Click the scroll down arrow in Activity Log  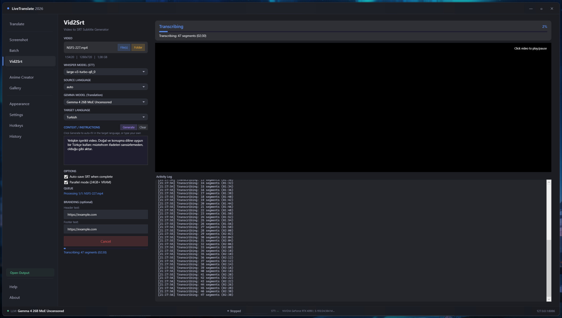coord(549,299)
